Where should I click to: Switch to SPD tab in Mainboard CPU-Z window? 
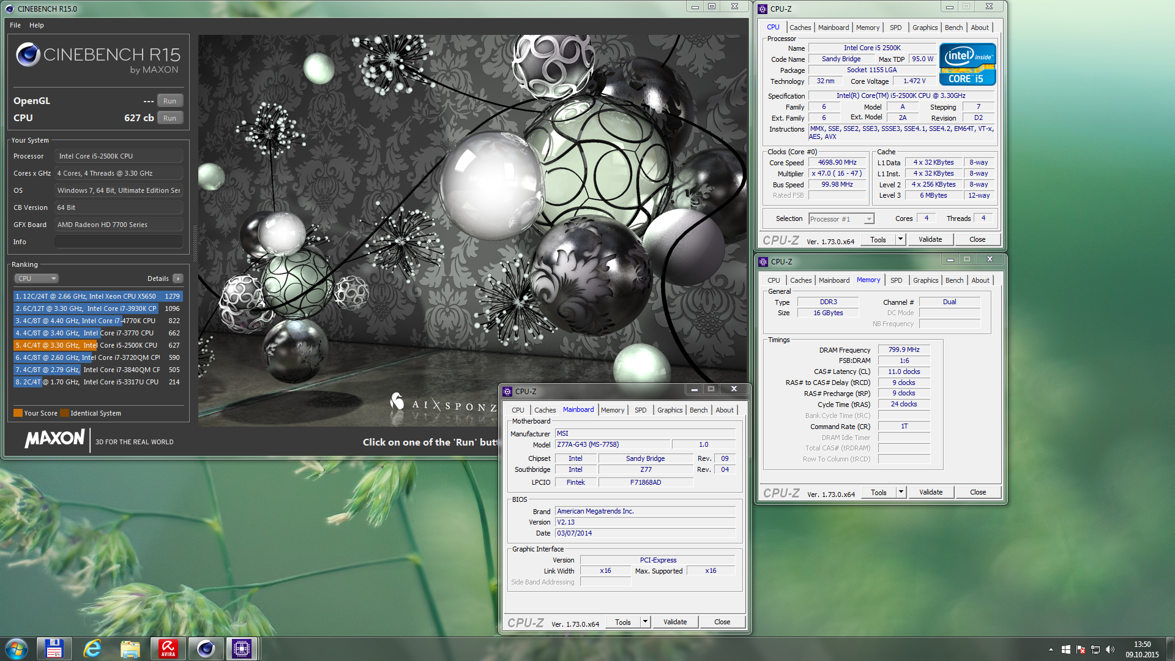[640, 410]
